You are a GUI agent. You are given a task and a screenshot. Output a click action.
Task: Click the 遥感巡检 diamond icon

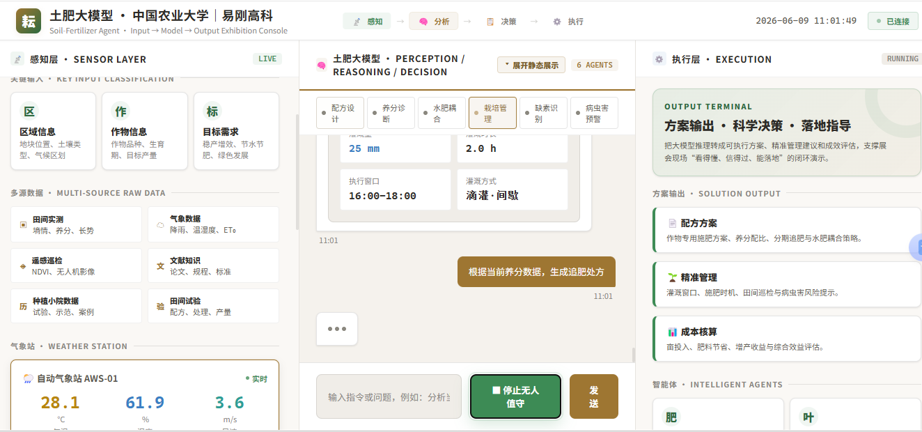[23, 266]
